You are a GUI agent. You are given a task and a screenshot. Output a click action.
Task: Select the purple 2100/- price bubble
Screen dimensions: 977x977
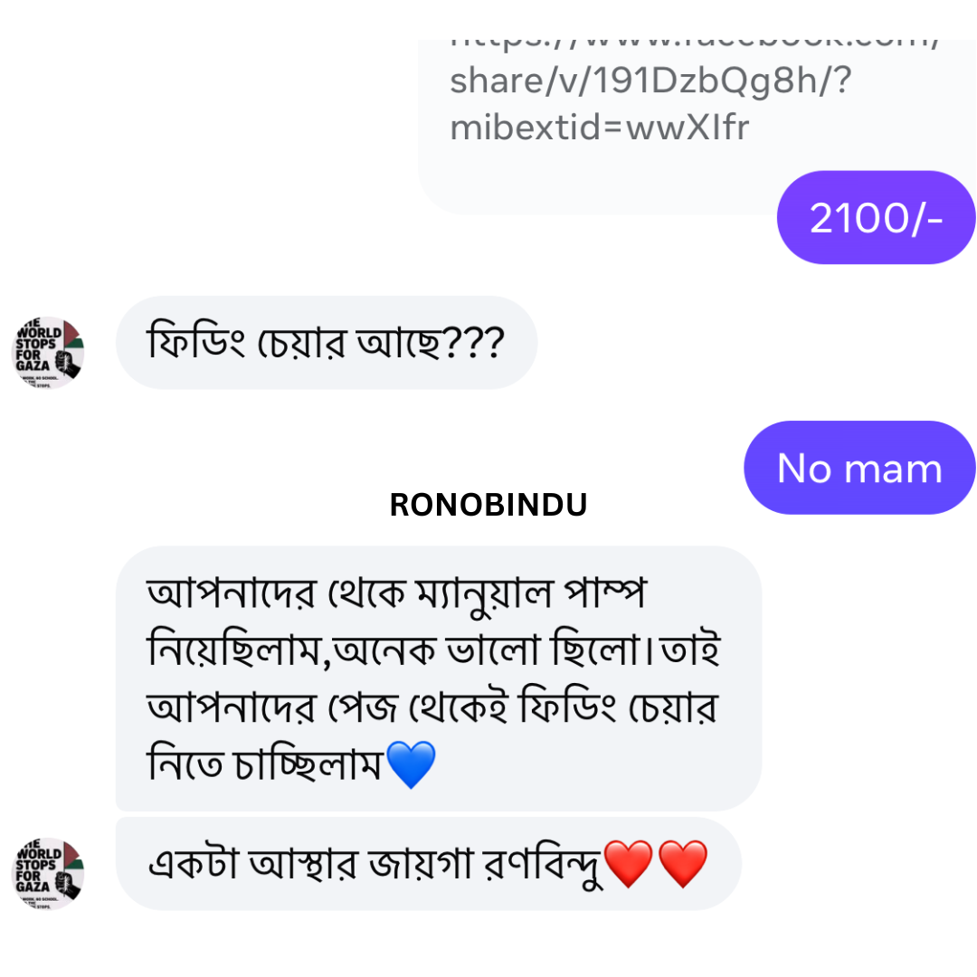click(876, 218)
